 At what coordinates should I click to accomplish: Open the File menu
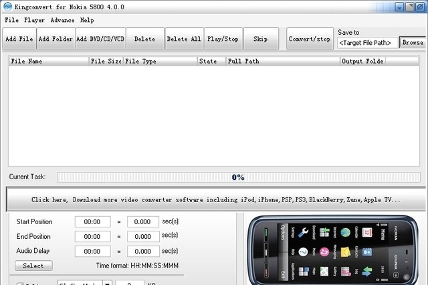(x=12, y=20)
